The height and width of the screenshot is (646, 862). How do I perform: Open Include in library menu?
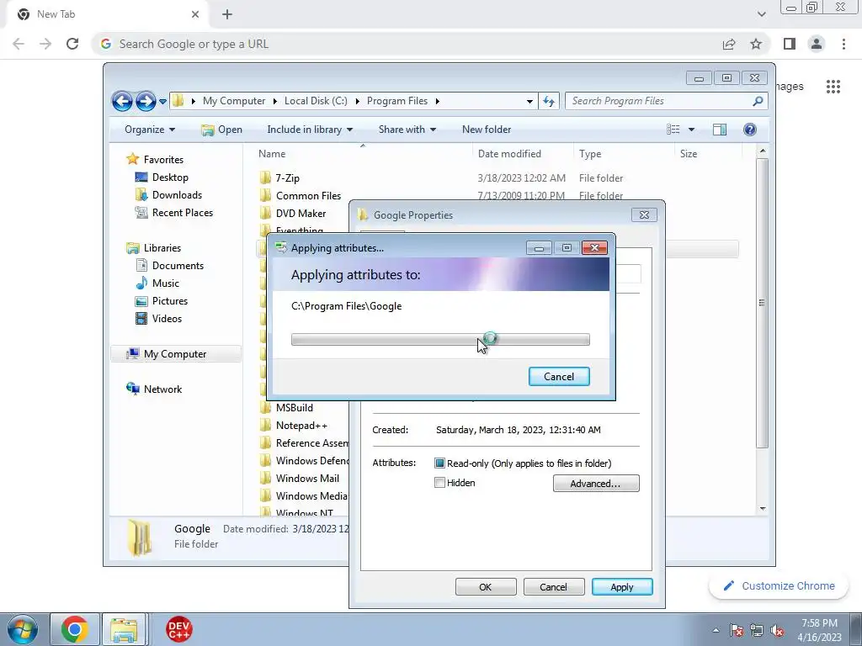(x=310, y=130)
